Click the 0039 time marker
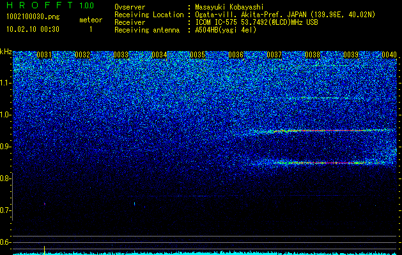This screenshot has height=255, width=402. (x=351, y=55)
